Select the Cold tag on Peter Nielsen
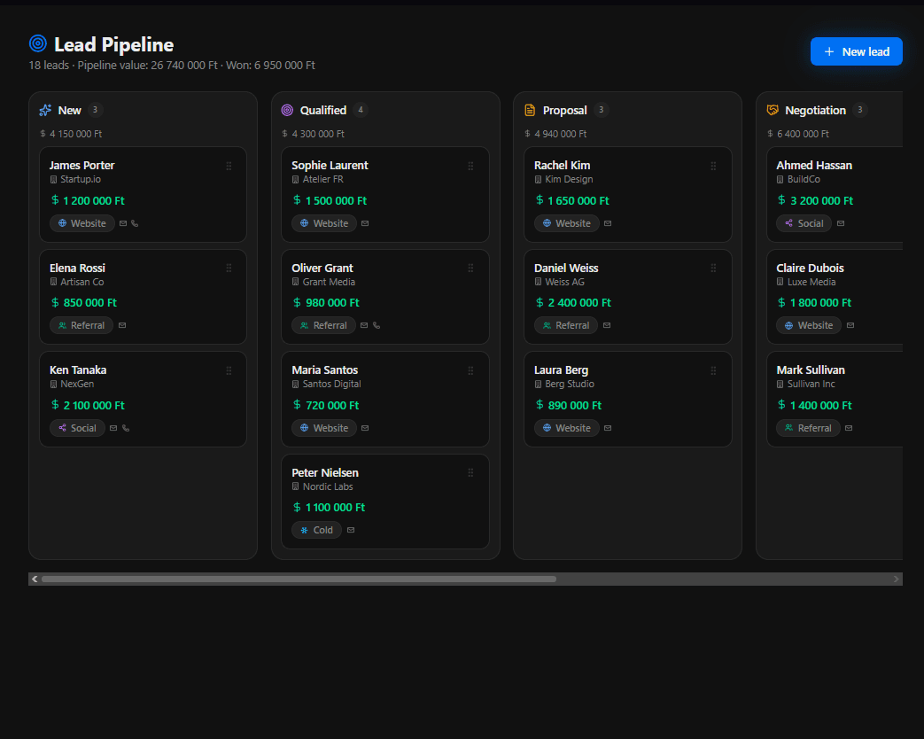Image resolution: width=924 pixels, height=739 pixels. point(316,530)
